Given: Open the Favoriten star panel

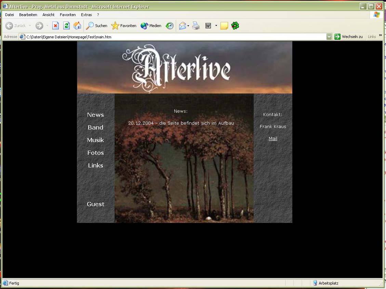Looking at the screenshot, I should coord(124,26).
